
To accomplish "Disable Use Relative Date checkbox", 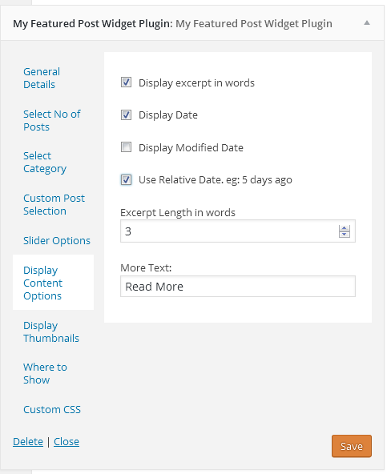I will (x=126, y=179).
